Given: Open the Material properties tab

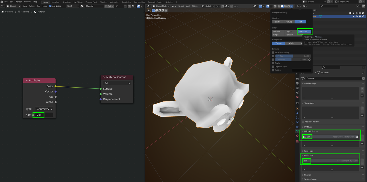Looking at the screenshot, I should [297, 136].
